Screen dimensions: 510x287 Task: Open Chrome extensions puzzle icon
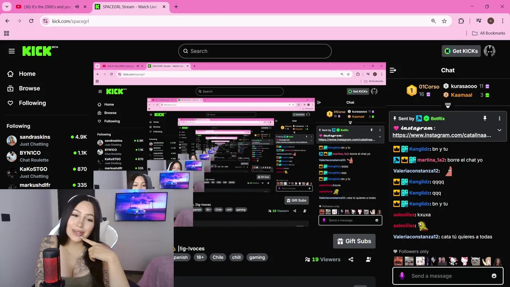point(461,21)
